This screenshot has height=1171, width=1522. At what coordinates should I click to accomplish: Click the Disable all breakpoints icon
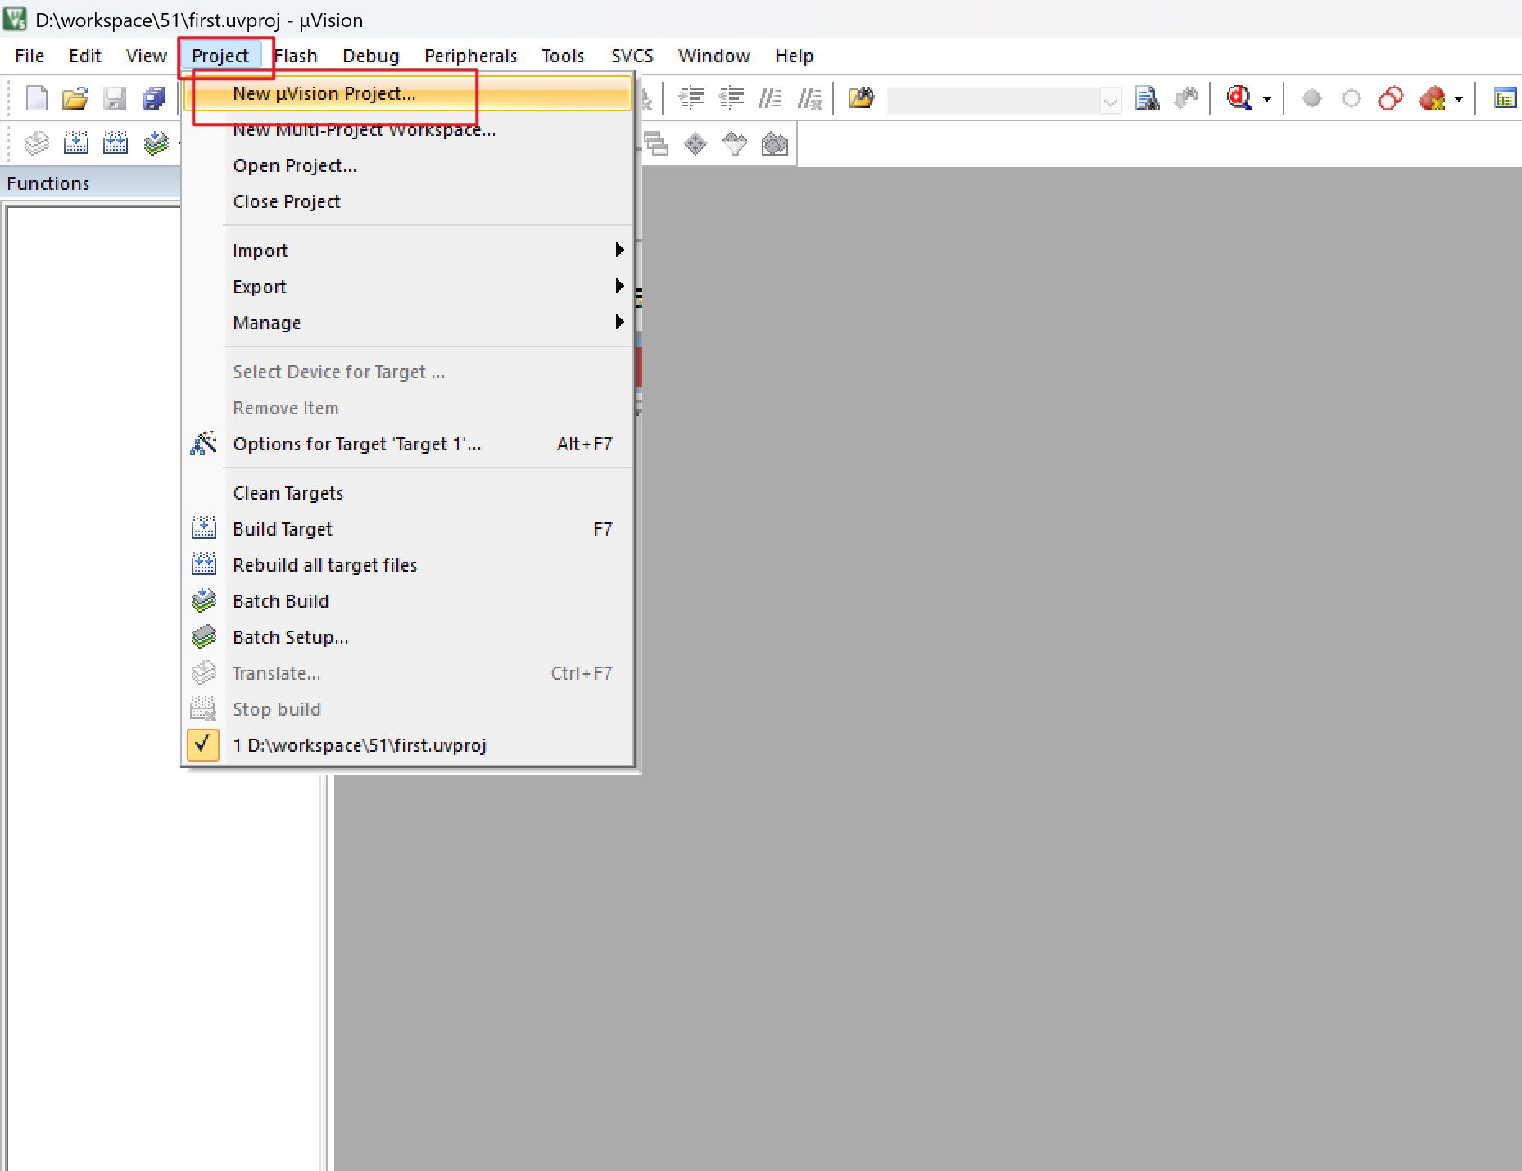tap(1391, 99)
